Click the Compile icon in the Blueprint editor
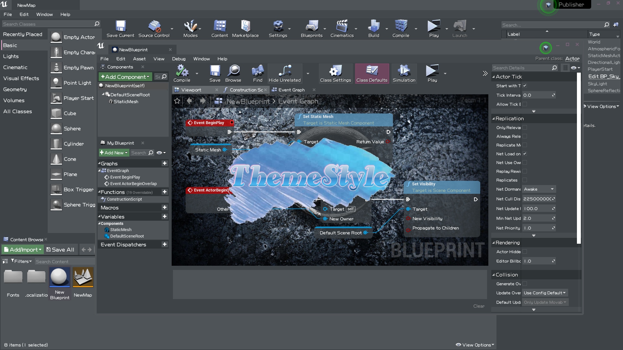The image size is (623, 350). [x=182, y=72]
